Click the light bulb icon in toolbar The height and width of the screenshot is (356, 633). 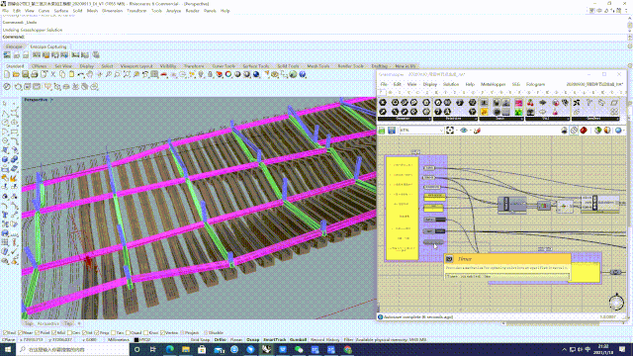coord(201,75)
